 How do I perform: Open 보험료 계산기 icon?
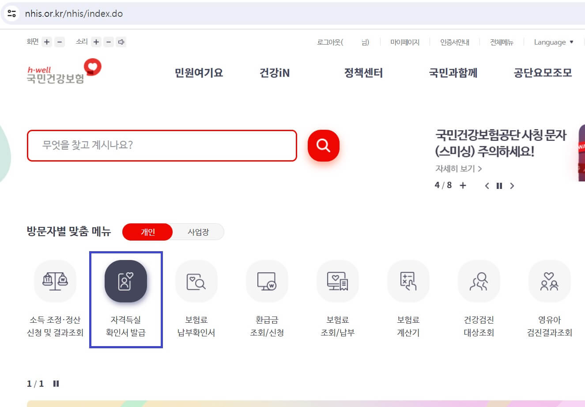click(408, 281)
